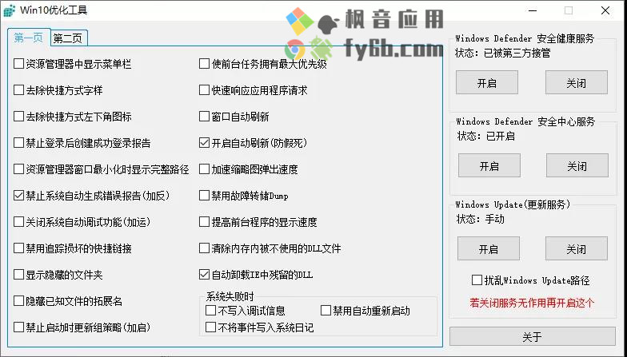Click 关闭 for Defender 安全中心服务
Viewport: 627px width, 357px height.
click(577, 166)
